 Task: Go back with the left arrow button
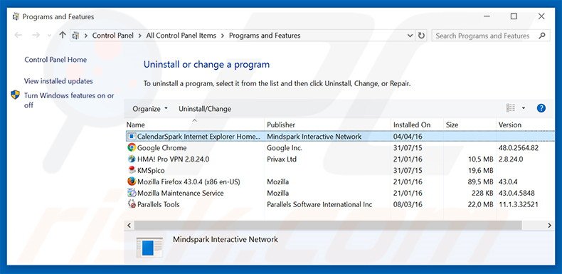click(18, 35)
